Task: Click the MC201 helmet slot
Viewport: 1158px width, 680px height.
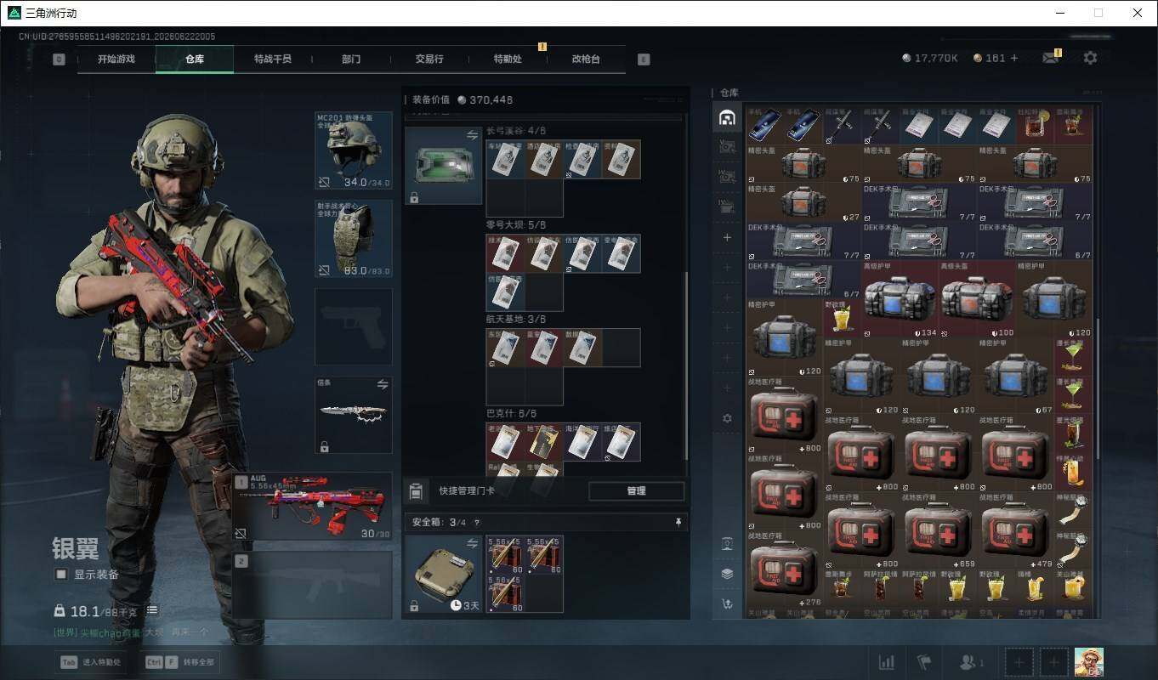Action: coord(354,151)
